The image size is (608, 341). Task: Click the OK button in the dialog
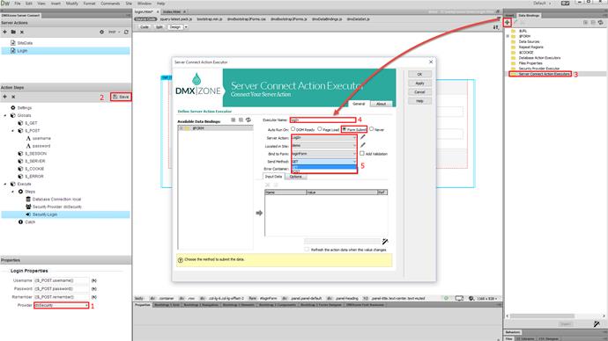(x=419, y=74)
